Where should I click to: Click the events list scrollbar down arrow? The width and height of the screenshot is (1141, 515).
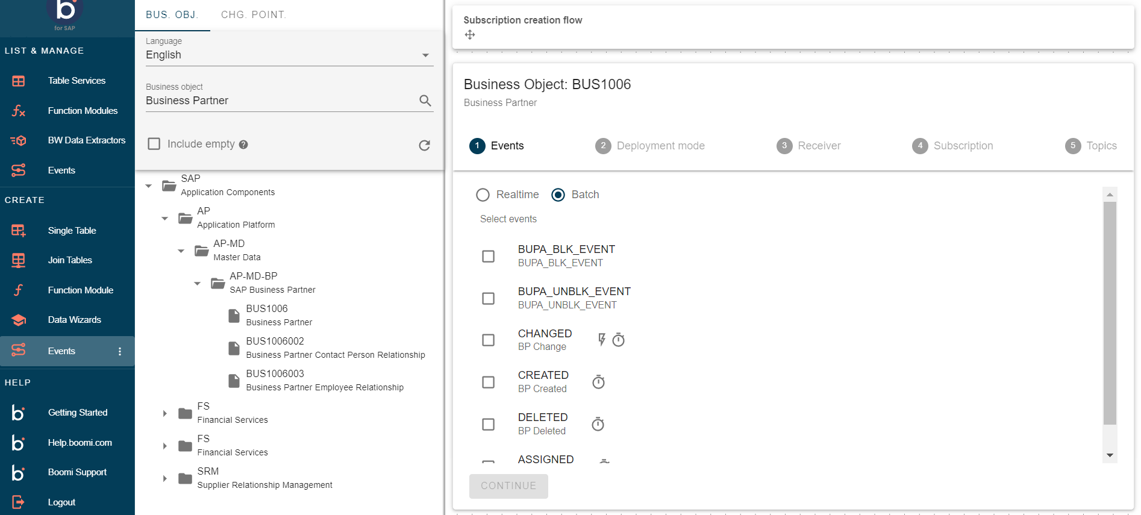click(x=1110, y=455)
